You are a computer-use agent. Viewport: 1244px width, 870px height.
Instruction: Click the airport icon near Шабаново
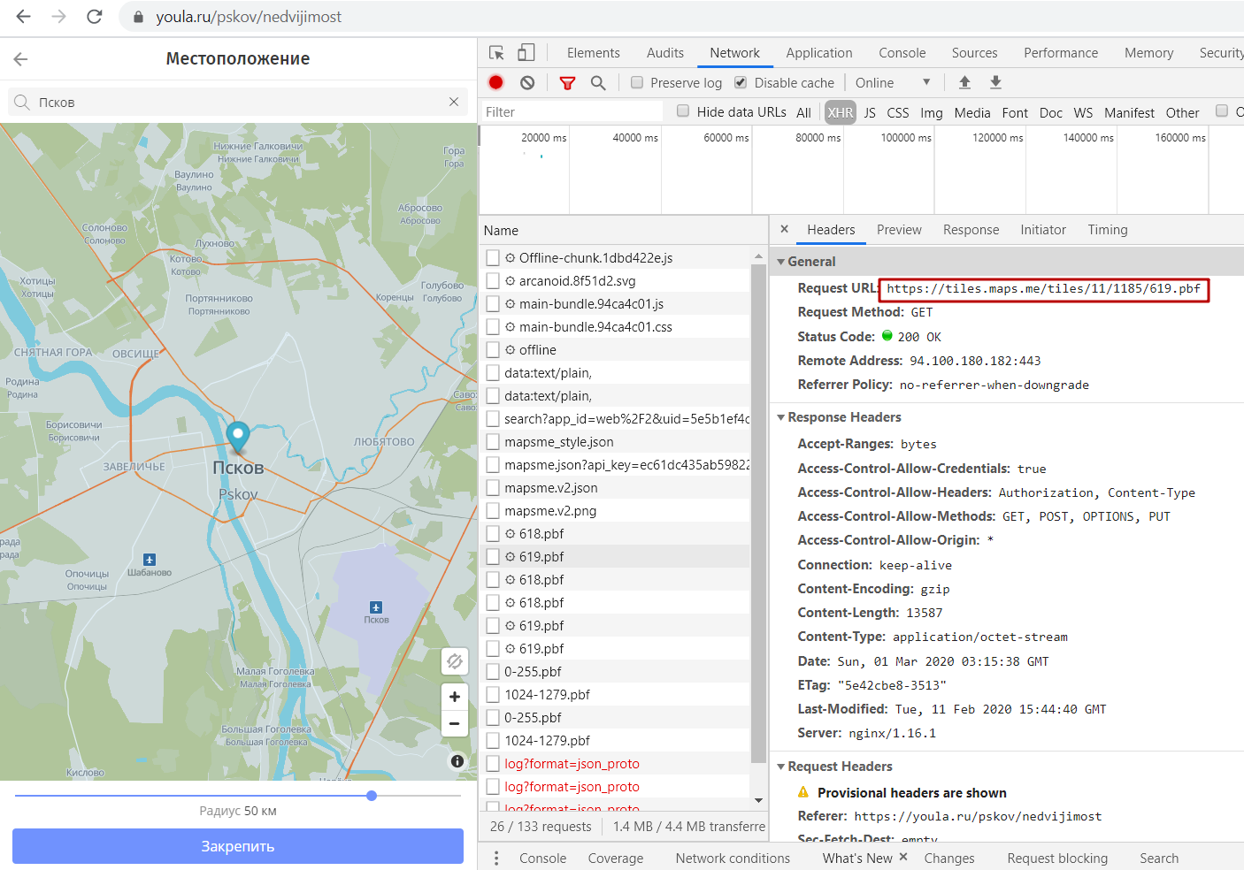point(150,560)
